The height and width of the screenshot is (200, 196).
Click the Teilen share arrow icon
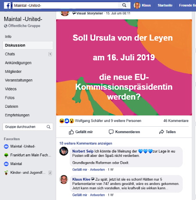tap(162, 132)
